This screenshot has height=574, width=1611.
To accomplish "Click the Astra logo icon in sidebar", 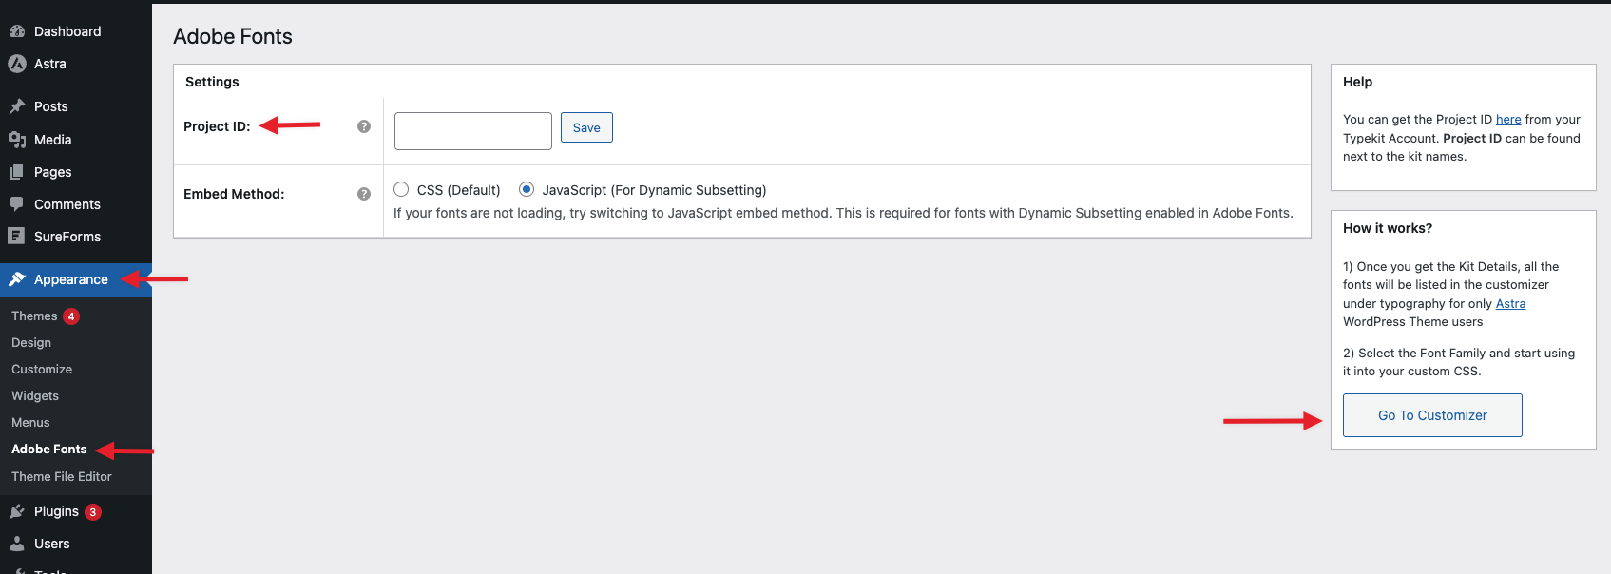I will tap(17, 64).
